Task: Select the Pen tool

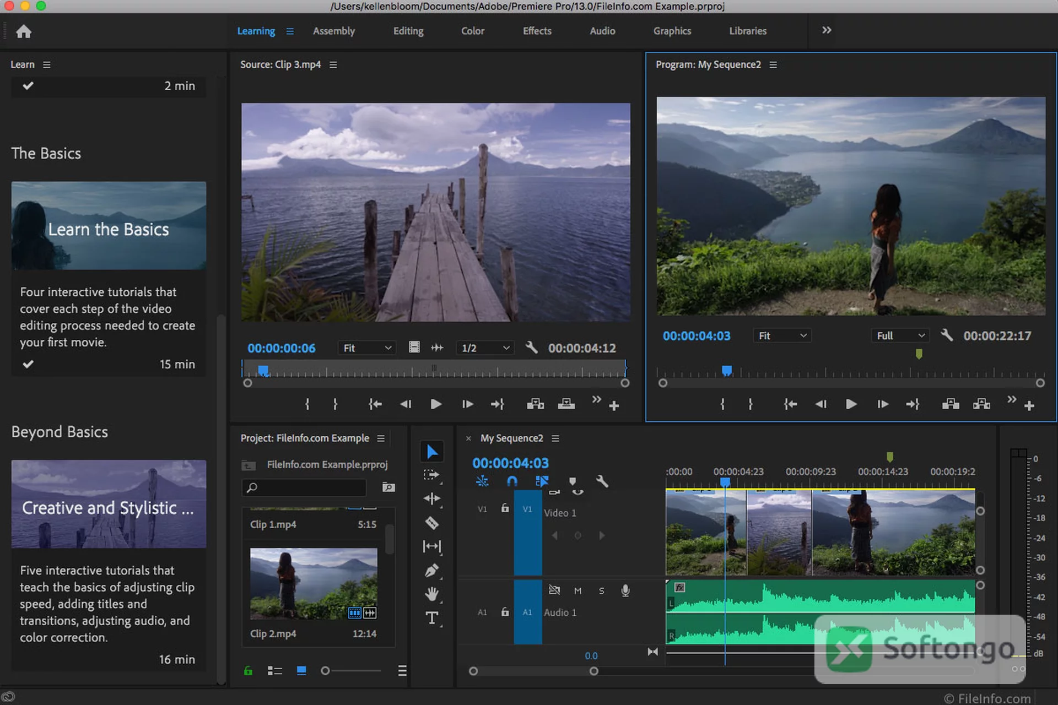Action: tap(432, 571)
